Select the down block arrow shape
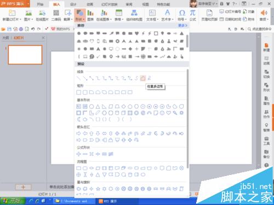This screenshot has height=205, width=274. [98, 133]
